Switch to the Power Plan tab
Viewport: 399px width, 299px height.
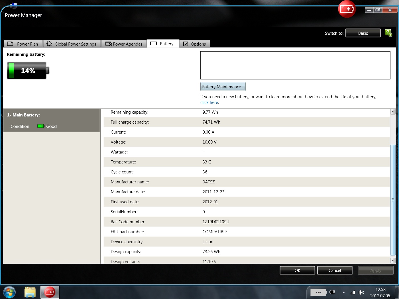pyautogui.click(x=23, y=44)
